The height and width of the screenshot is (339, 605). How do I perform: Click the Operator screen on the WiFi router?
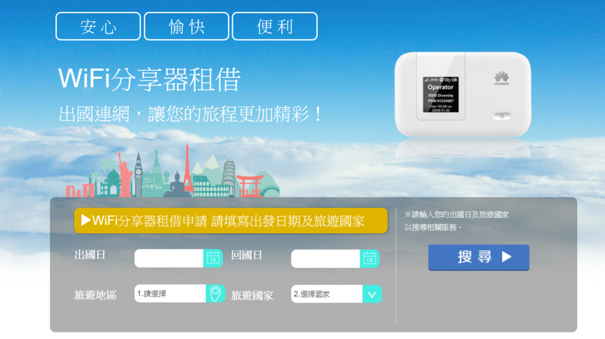[x=441, y=95]
